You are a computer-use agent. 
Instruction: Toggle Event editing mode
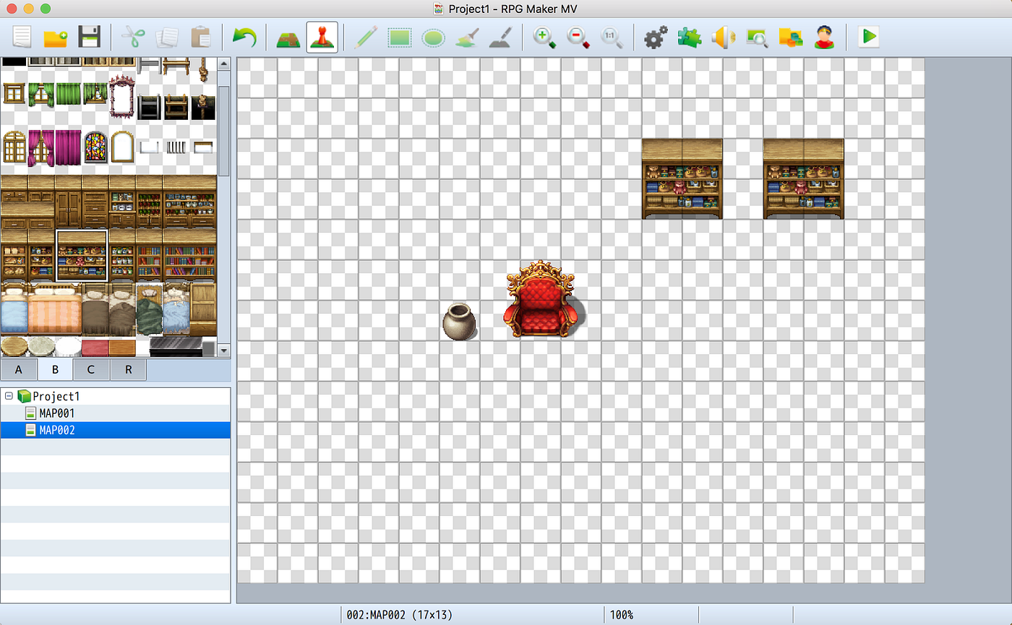(x=322, y=37)
